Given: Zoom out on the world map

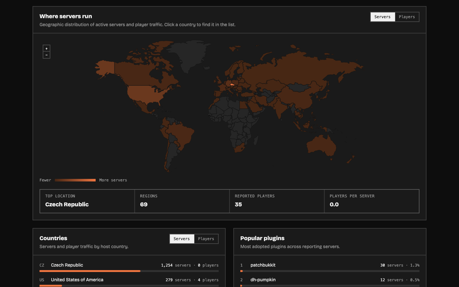Looking at the screenshot, I should (x=47, y=55).
